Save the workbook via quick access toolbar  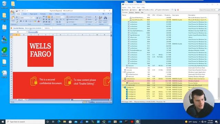click(x=16, y=11)
